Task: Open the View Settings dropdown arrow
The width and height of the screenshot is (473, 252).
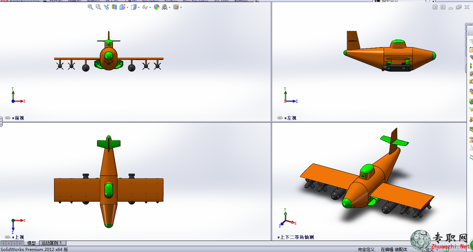Action: click(x=181, y=7)
